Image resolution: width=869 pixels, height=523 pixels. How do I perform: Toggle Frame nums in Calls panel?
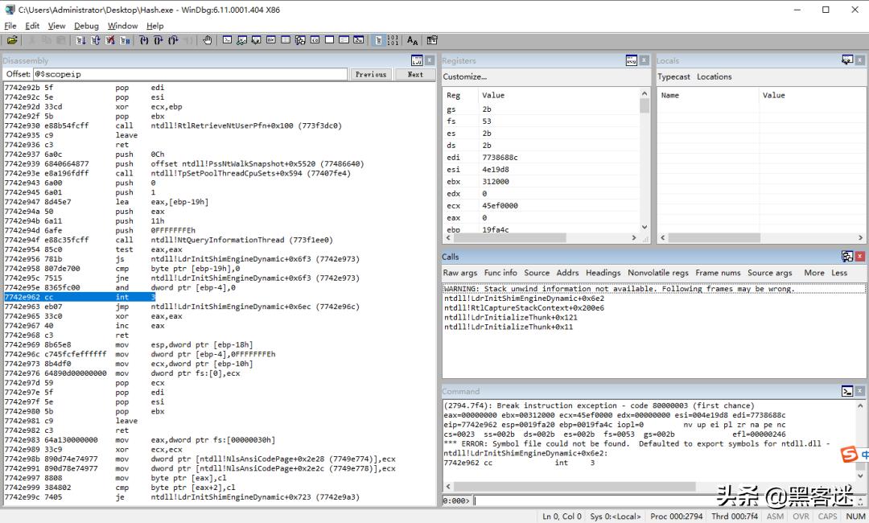click(718, 273)
